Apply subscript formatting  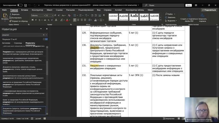49,20
